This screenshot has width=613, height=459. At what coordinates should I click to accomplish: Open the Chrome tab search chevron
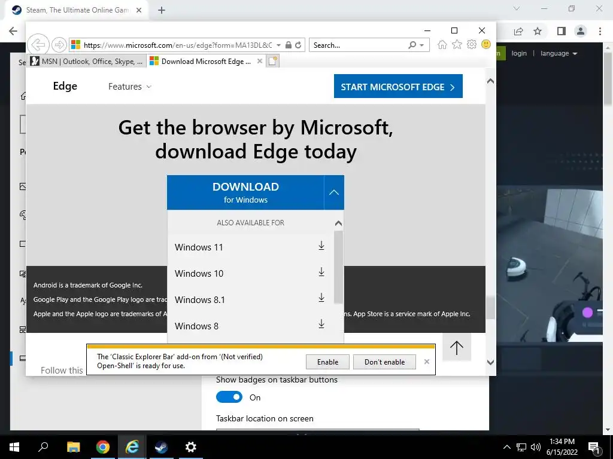(x=517, y=8)
